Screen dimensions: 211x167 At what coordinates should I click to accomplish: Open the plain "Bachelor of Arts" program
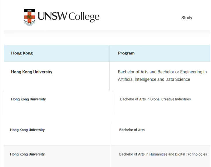[132, 130]
